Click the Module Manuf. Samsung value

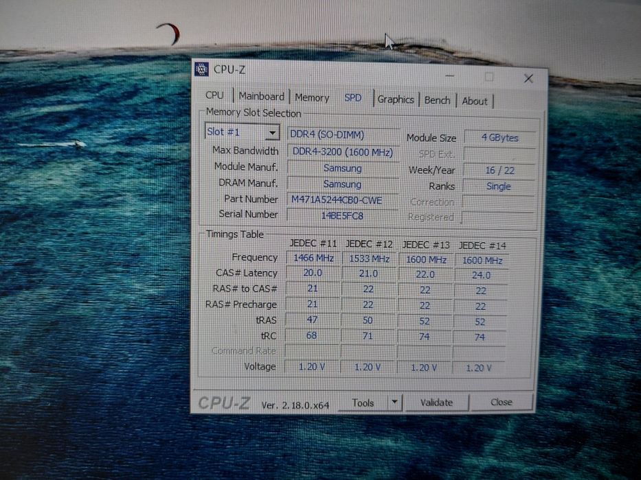coord(343,168)
